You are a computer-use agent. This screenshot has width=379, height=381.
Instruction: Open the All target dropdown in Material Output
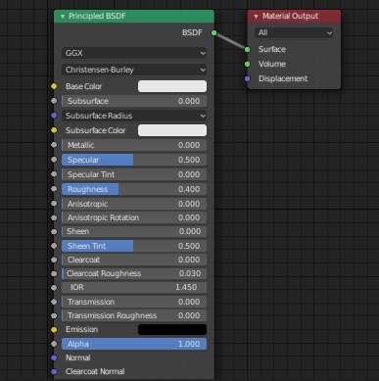[x=294, y=32]
